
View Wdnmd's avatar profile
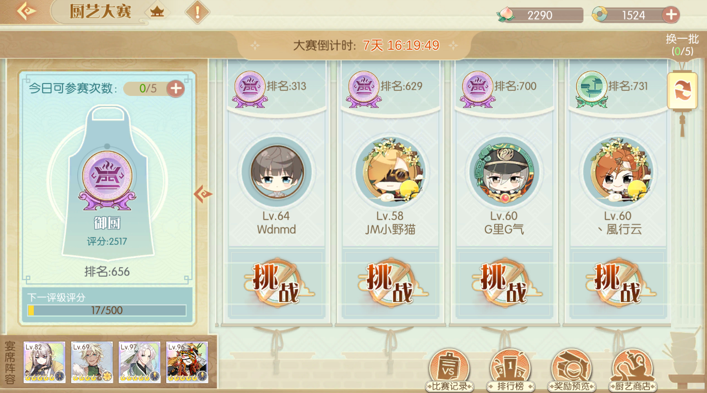[277, 173]
